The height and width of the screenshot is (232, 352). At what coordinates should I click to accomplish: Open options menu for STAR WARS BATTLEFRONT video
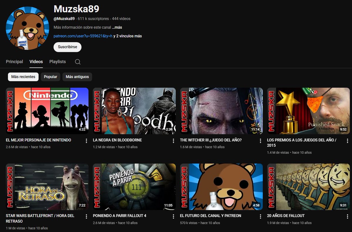86,216
